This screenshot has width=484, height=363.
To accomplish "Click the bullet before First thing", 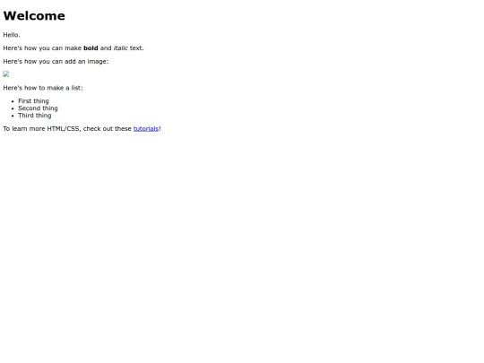I will click(x=13, y=101).
